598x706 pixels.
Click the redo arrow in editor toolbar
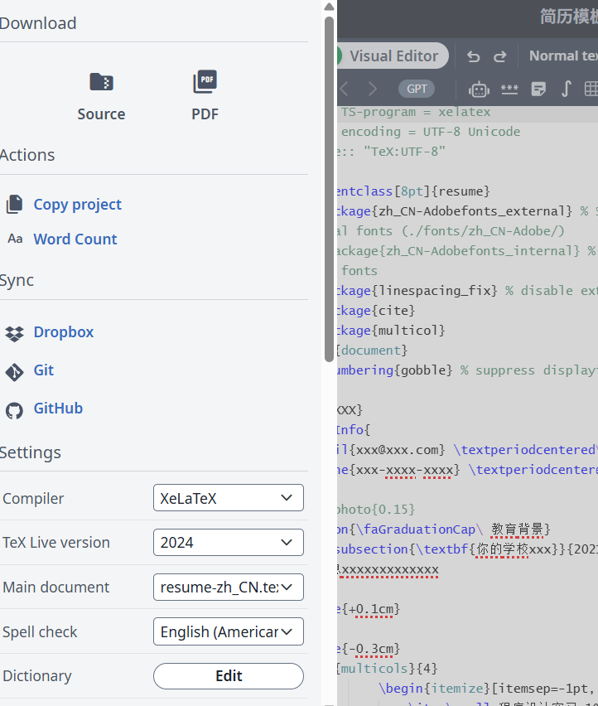pos(500,56)
